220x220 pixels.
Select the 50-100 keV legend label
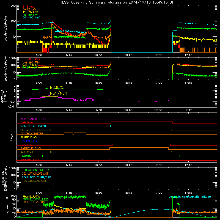point(31,18)
